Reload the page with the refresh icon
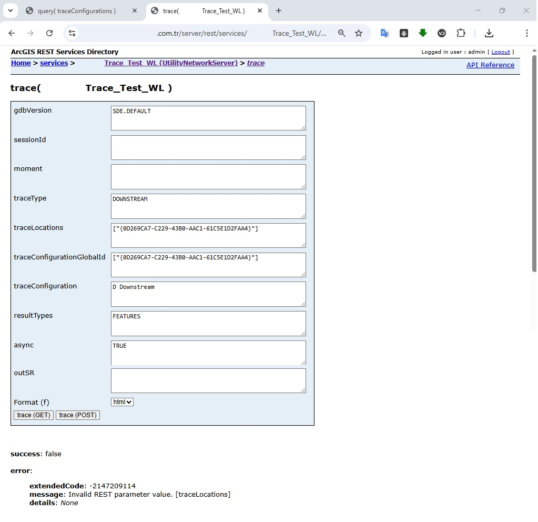This screenshot has height=522, width=538. pos(49,33)
